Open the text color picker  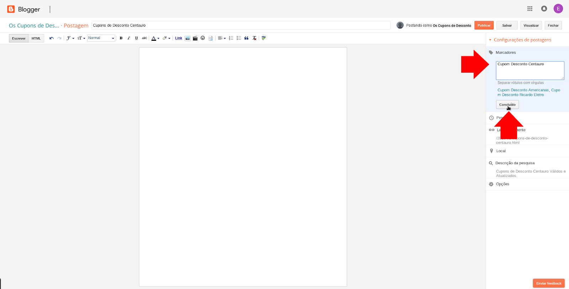(155, 38)
